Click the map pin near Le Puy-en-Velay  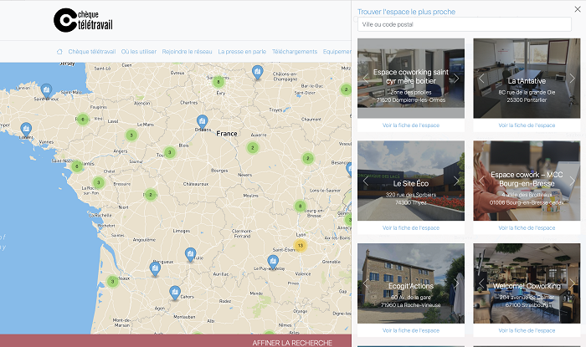pos(280,265)
